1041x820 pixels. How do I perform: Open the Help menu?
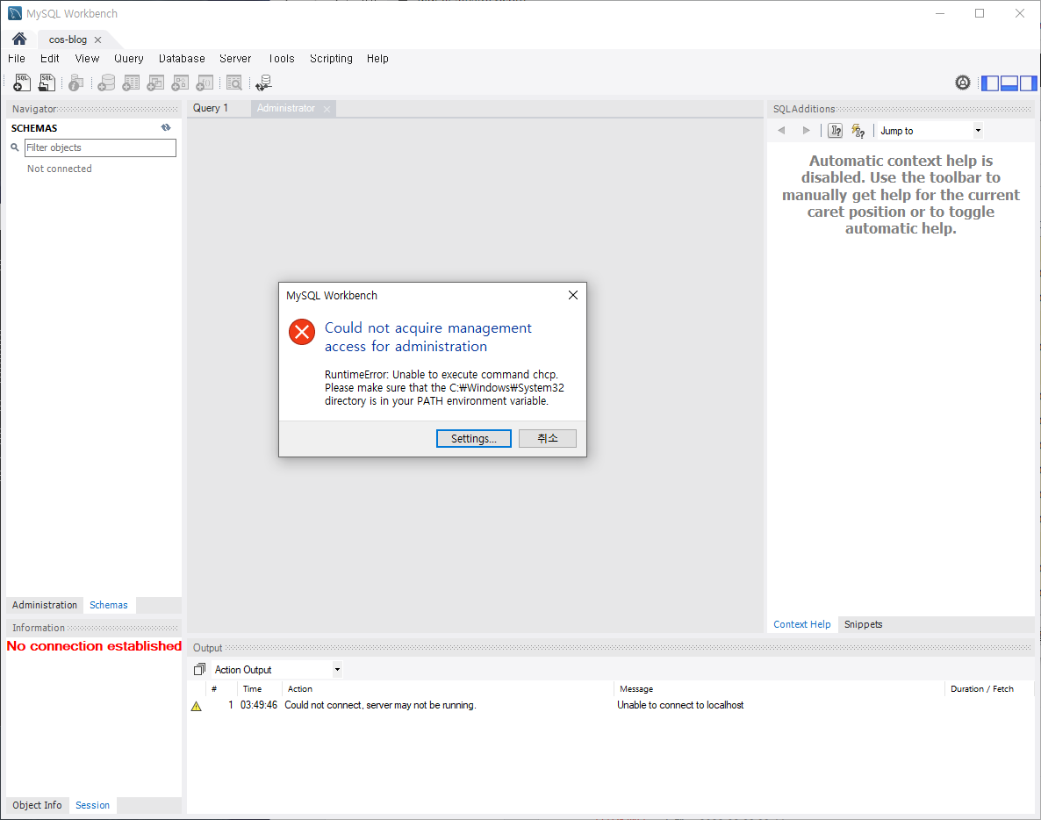coord(377,59)
